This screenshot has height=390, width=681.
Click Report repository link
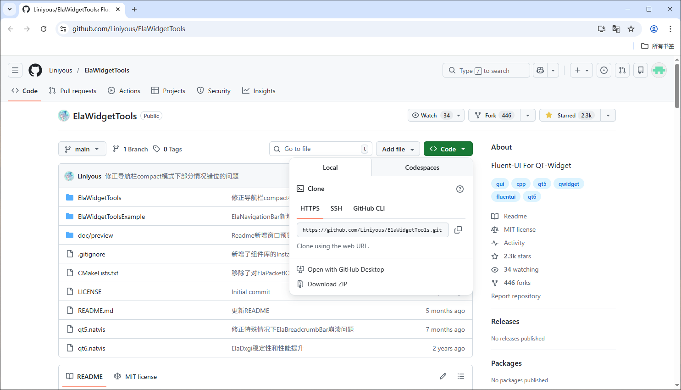[x=516, y=296]
